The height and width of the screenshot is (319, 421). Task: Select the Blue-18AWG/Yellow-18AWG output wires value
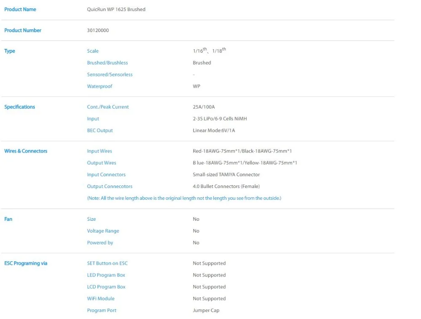[x=245, y=163]
